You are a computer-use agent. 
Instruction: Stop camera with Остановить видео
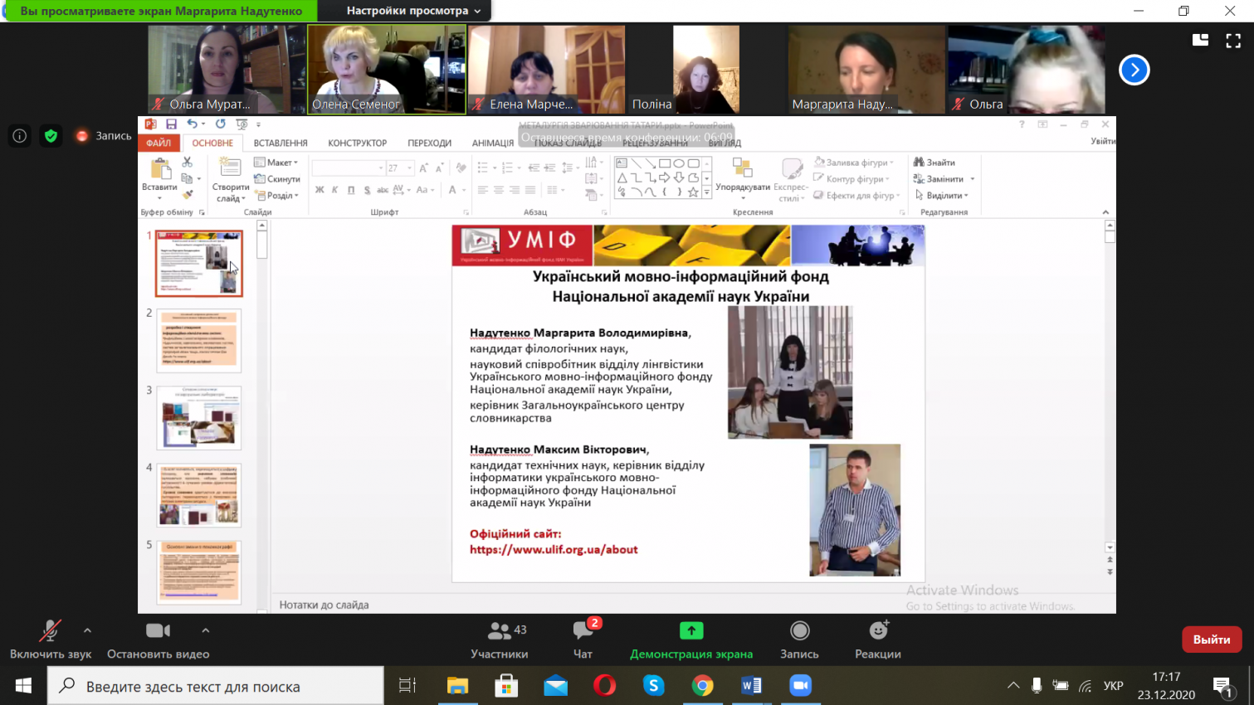(x=158, y=639)
